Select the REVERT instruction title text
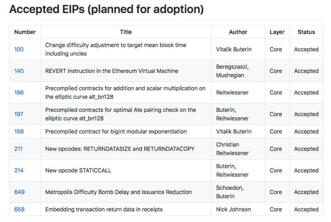Screen dimensions: 331x222 click(111, 71)
